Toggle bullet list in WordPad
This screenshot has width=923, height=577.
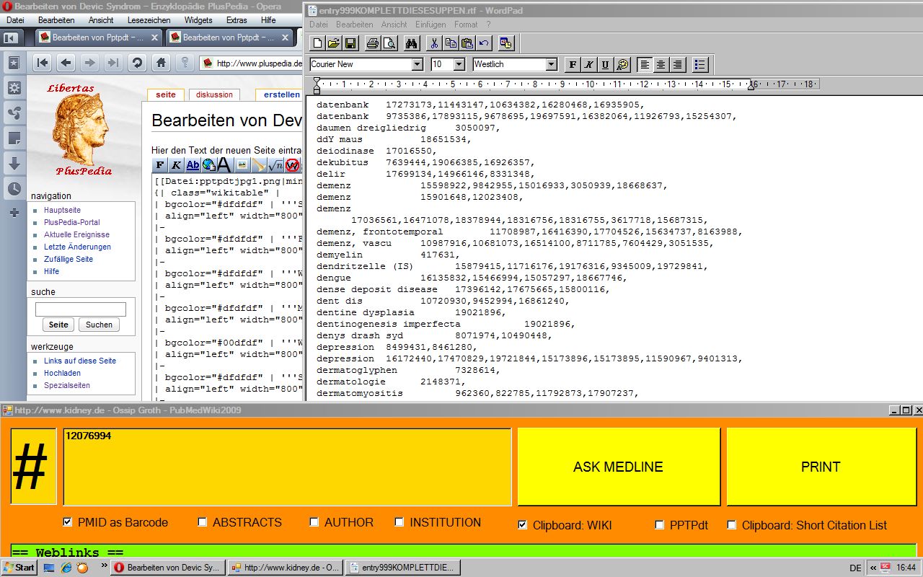click(x=700, y=65)
